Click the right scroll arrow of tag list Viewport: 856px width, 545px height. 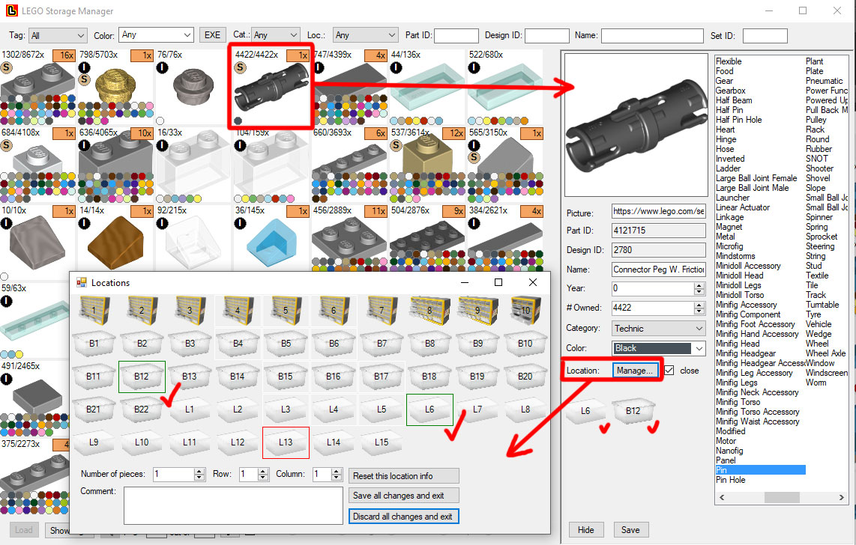[841, 498]
